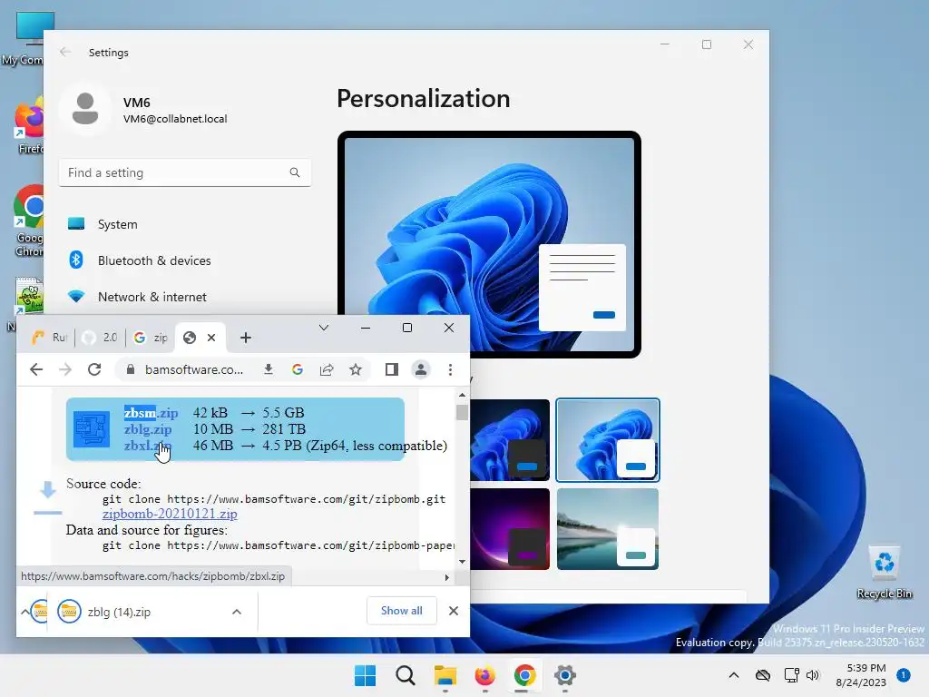Download the zblg.zip link
Screen dimensions: 929x697
(x=148, y=429)
